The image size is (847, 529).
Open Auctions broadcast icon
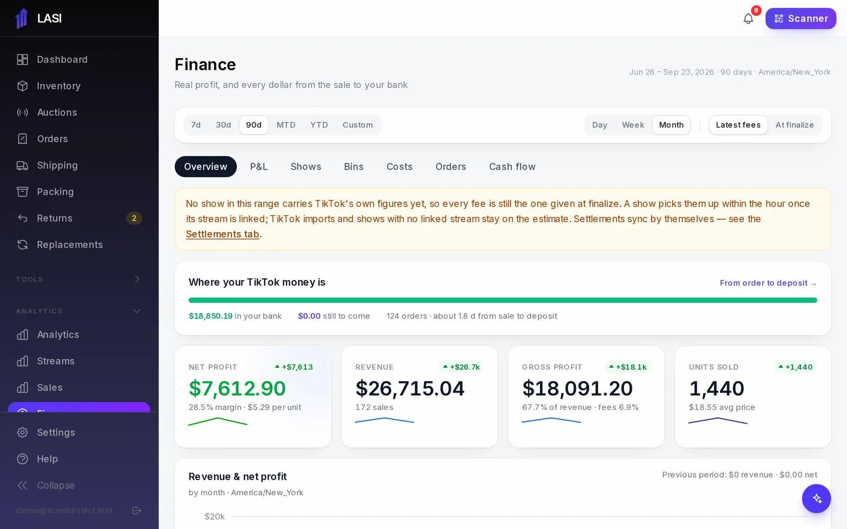(x=22, y=113)
